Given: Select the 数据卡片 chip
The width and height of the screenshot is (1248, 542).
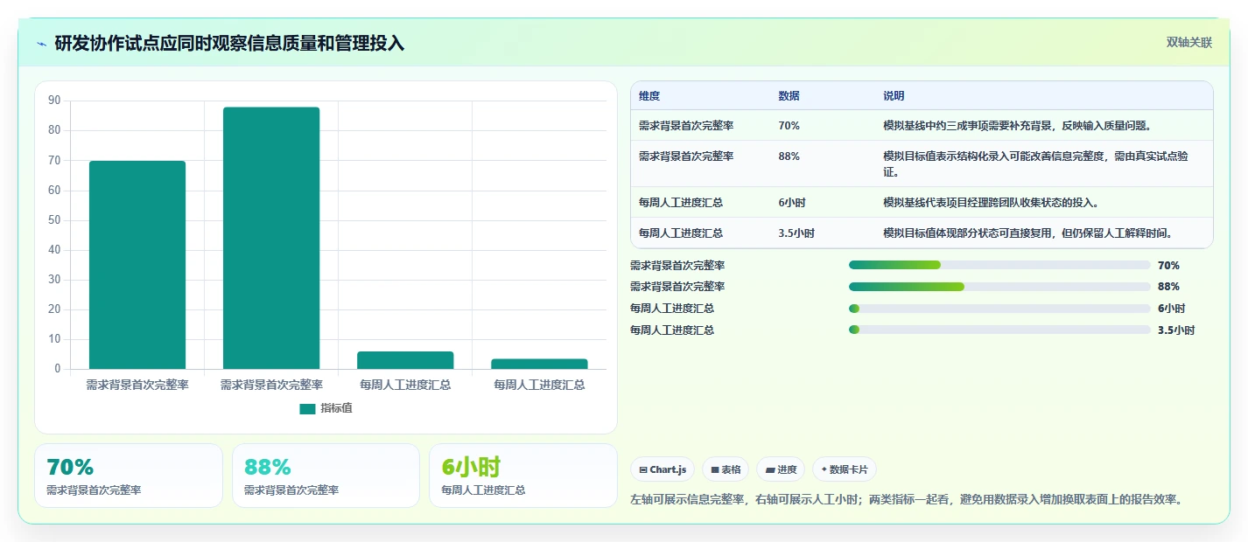Looking at the screenshot, I should pos(845,469).
